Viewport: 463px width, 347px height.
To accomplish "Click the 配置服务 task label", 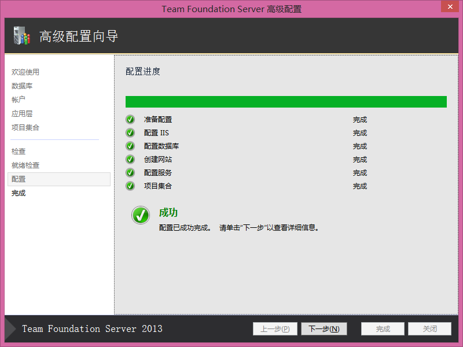I will (158, 172).
